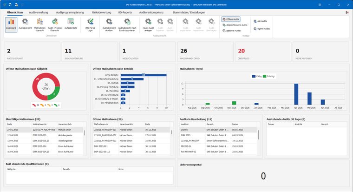Viewport: 353px width, 192px height.
Task: Launch IMS-Portal Login
Action: pos(90,25)
